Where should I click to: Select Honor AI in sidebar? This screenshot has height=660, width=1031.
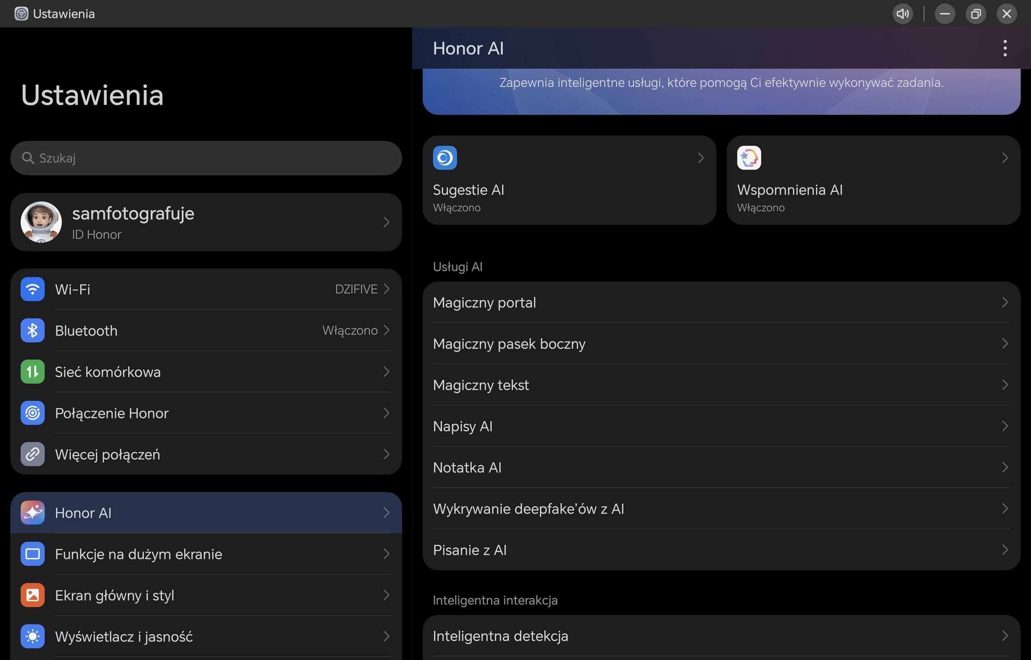[x=206, y=512]
